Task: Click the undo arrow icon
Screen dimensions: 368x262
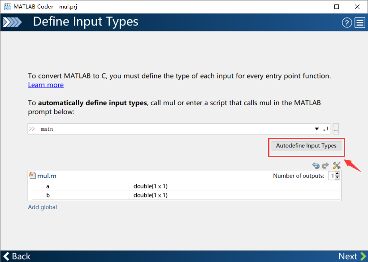Action: (316, 166)
